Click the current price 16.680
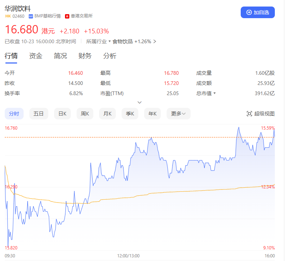Viewport: 285px width, 261px height. pos(22,29)
